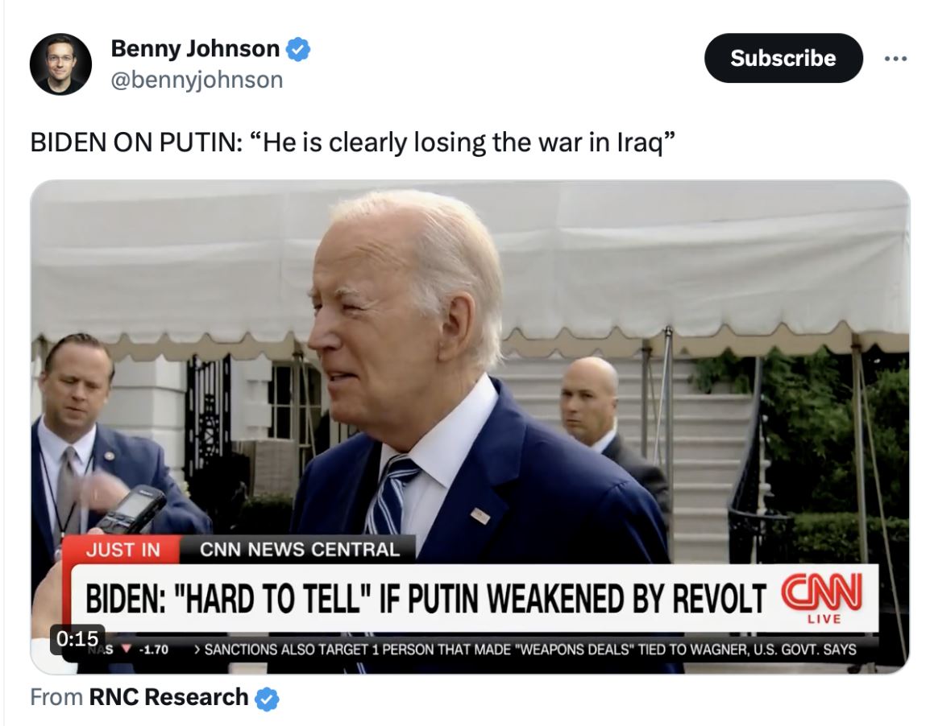This screenshot has height=726, width=930.
Task: Click the word "From" before RNC Research
Action: (56, 697)
